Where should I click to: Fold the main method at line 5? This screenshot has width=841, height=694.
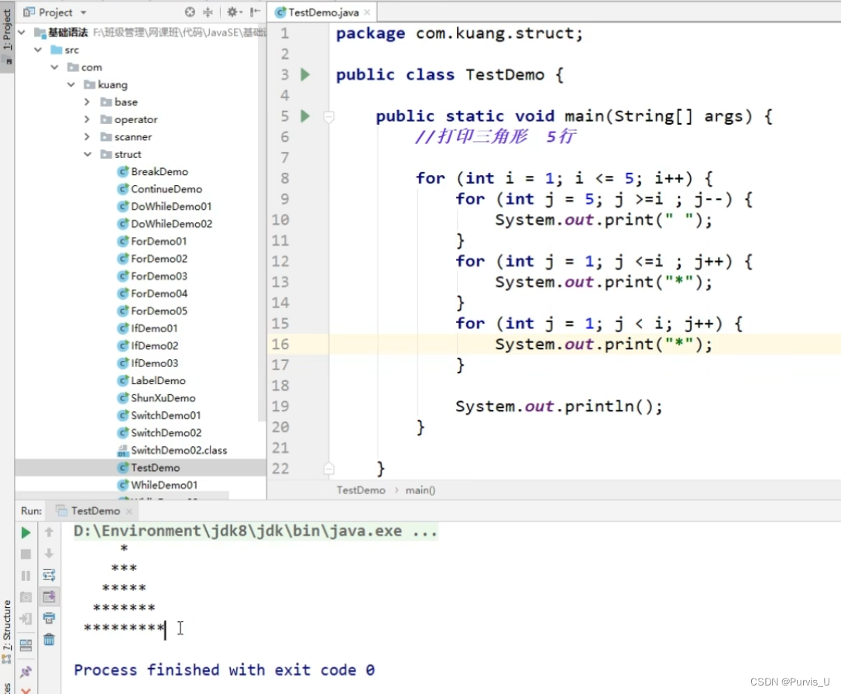point(329,116)
